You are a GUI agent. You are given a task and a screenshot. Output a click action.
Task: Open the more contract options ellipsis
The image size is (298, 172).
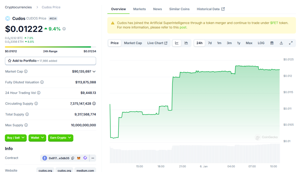click(93, 158)
